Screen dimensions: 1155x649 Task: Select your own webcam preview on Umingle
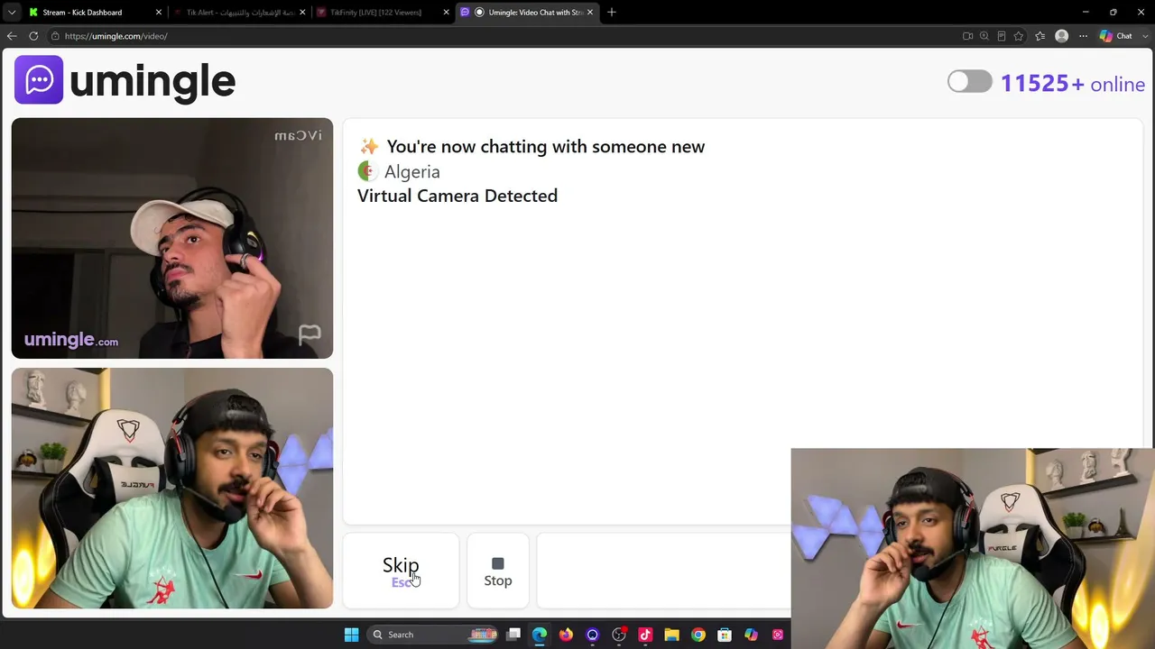172,488
